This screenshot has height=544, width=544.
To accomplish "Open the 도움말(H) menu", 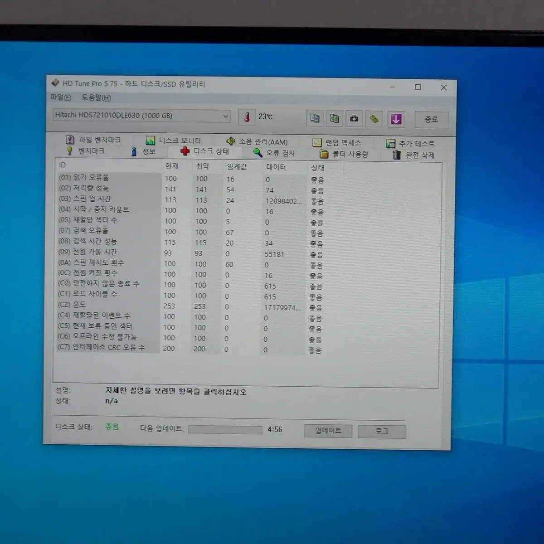I will click(x=96, y=97).
